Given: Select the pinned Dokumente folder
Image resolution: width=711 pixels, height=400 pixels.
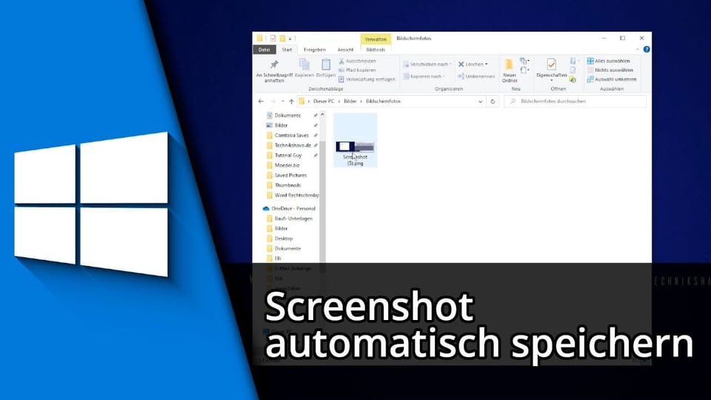Looking at the screenshot, I should click(x=287, y=116).
